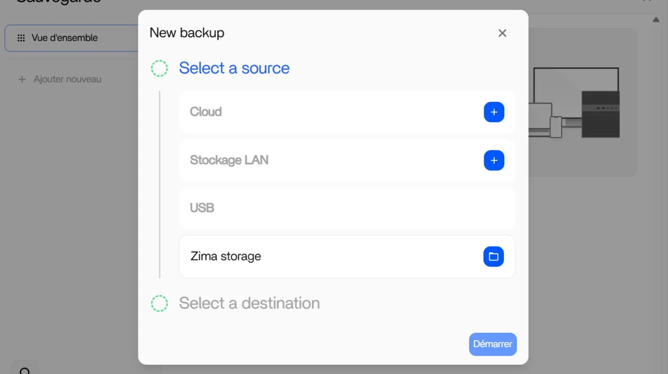
Task: Click the plus icon next to Cloud
Action: pos(494,112)
